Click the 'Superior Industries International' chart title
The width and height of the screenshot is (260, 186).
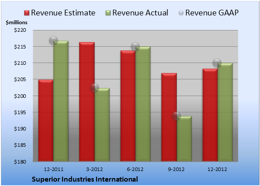(85, 179)
